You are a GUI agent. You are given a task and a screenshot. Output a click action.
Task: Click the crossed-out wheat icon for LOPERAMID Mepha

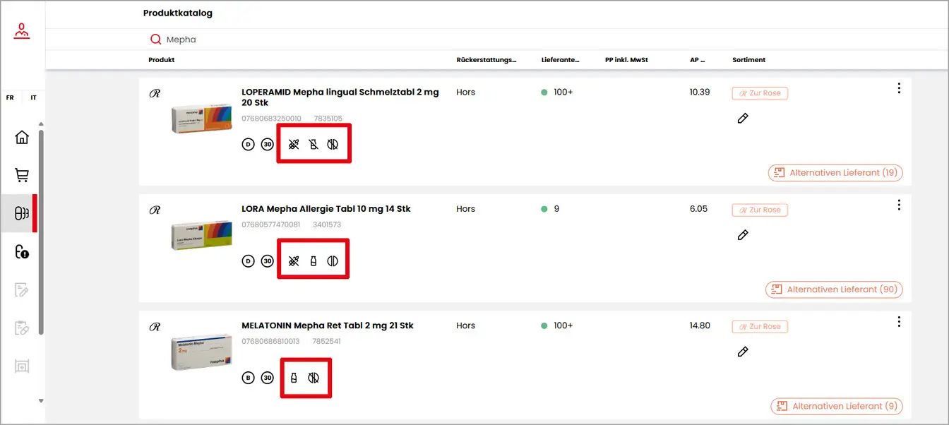(x=294, y=144)
